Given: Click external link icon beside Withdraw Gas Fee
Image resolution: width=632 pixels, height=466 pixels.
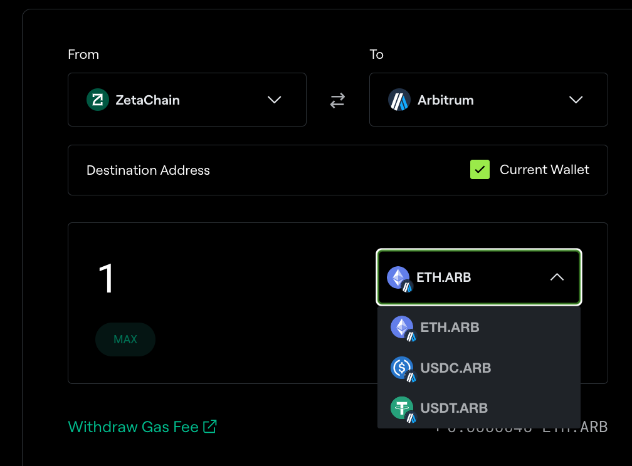Looking at the screenshot, I should [x=210, y=426].
